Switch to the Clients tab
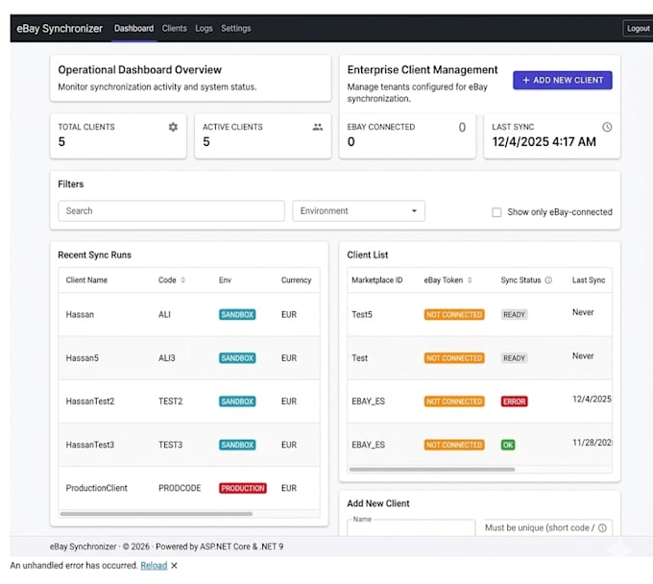The width and height of the screenshot is (653, 584). (x=174, y=28)
